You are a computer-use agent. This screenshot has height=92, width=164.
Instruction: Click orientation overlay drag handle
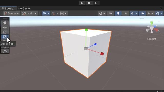(142, 18)
